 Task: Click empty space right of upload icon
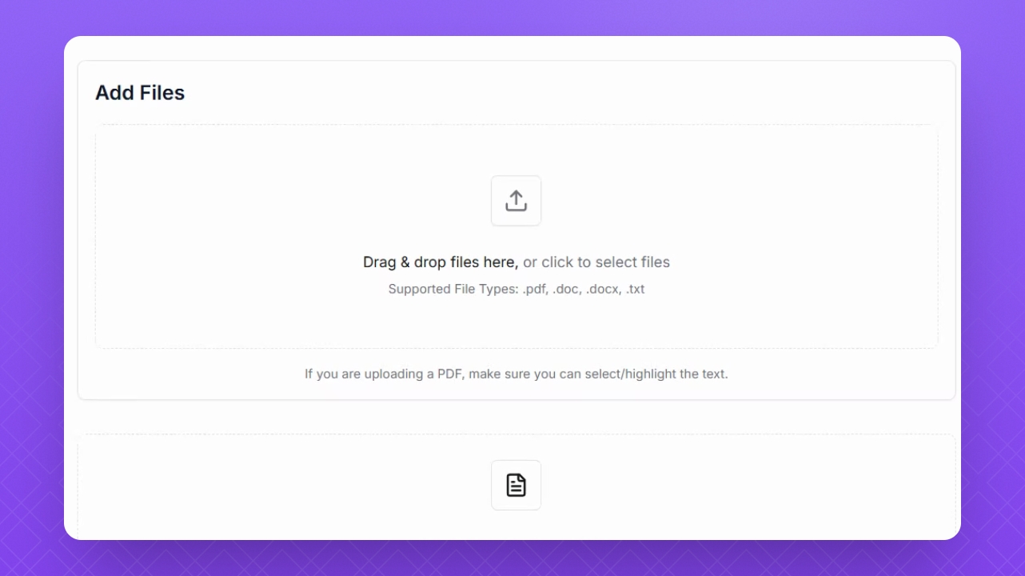(736, 201)
